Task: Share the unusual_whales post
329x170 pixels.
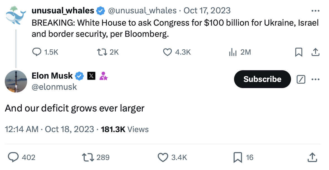Action: pos(315,52)
